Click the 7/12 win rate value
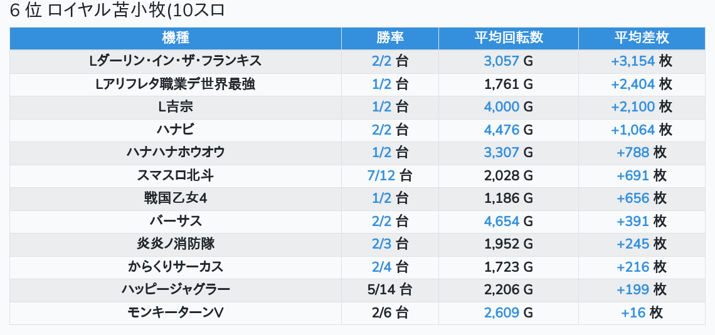Image resolution: width=715 pixels, height=335 pixels. [x=381, y=176]
